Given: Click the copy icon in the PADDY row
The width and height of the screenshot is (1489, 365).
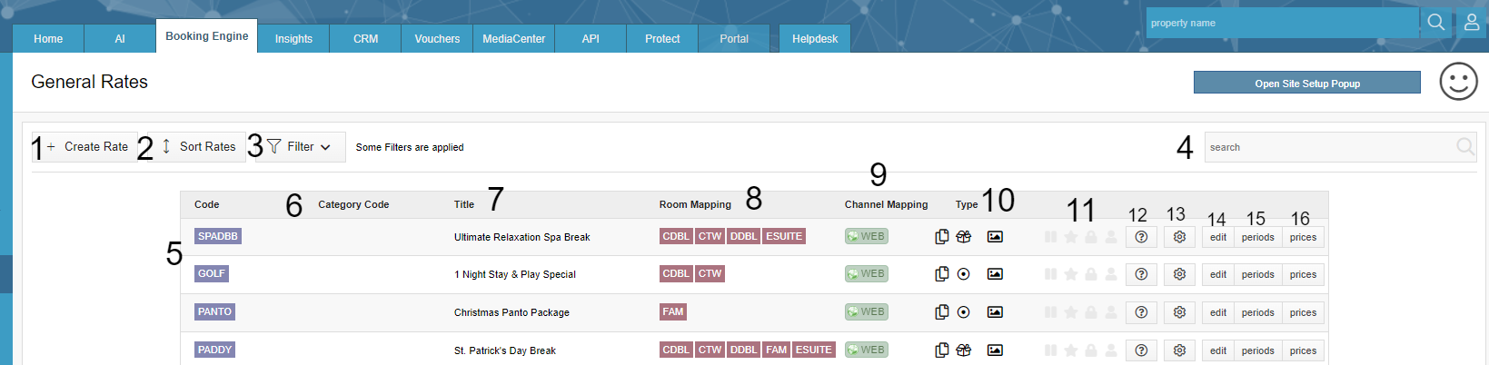Looking at the screenshot, I should point(942,350).
